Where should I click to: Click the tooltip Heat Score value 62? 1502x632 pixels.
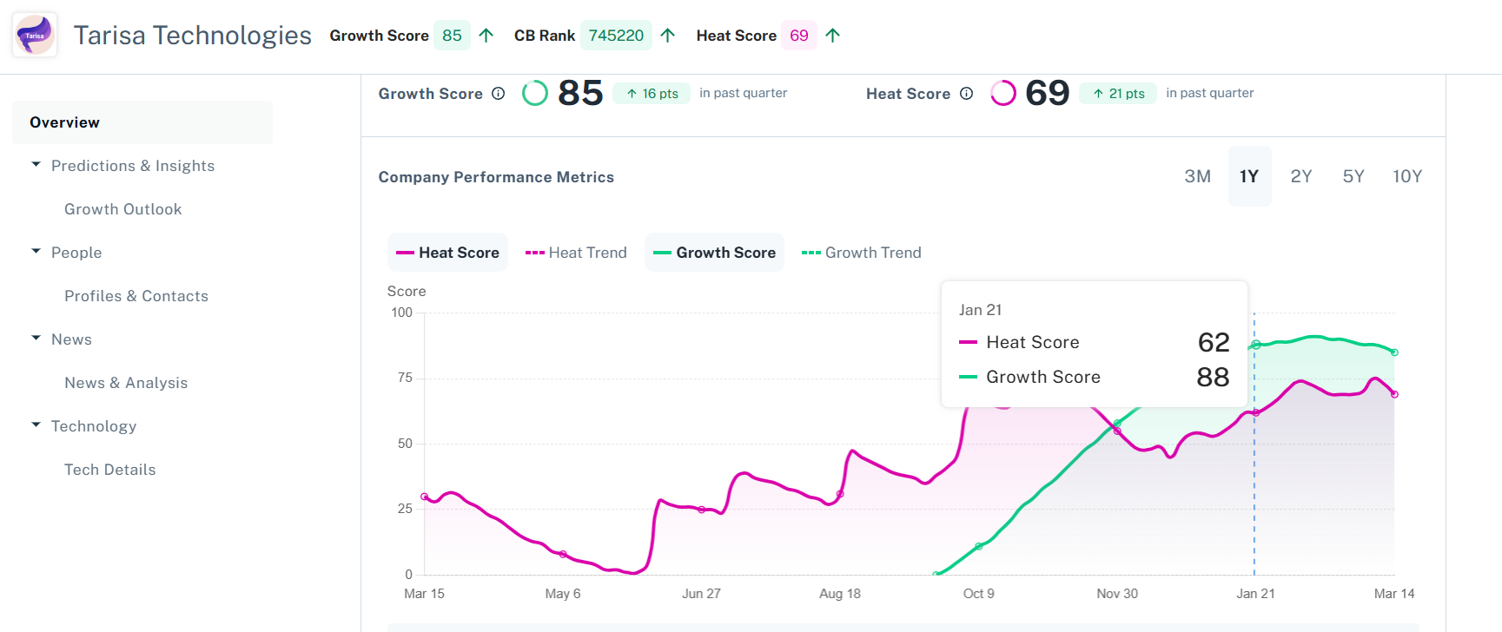tap(1214, 342)
